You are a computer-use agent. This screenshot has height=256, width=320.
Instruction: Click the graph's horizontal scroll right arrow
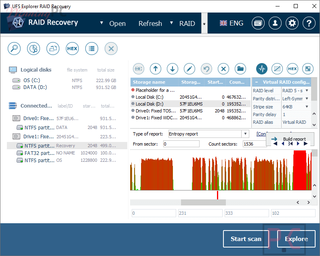(x=309, y=202)
